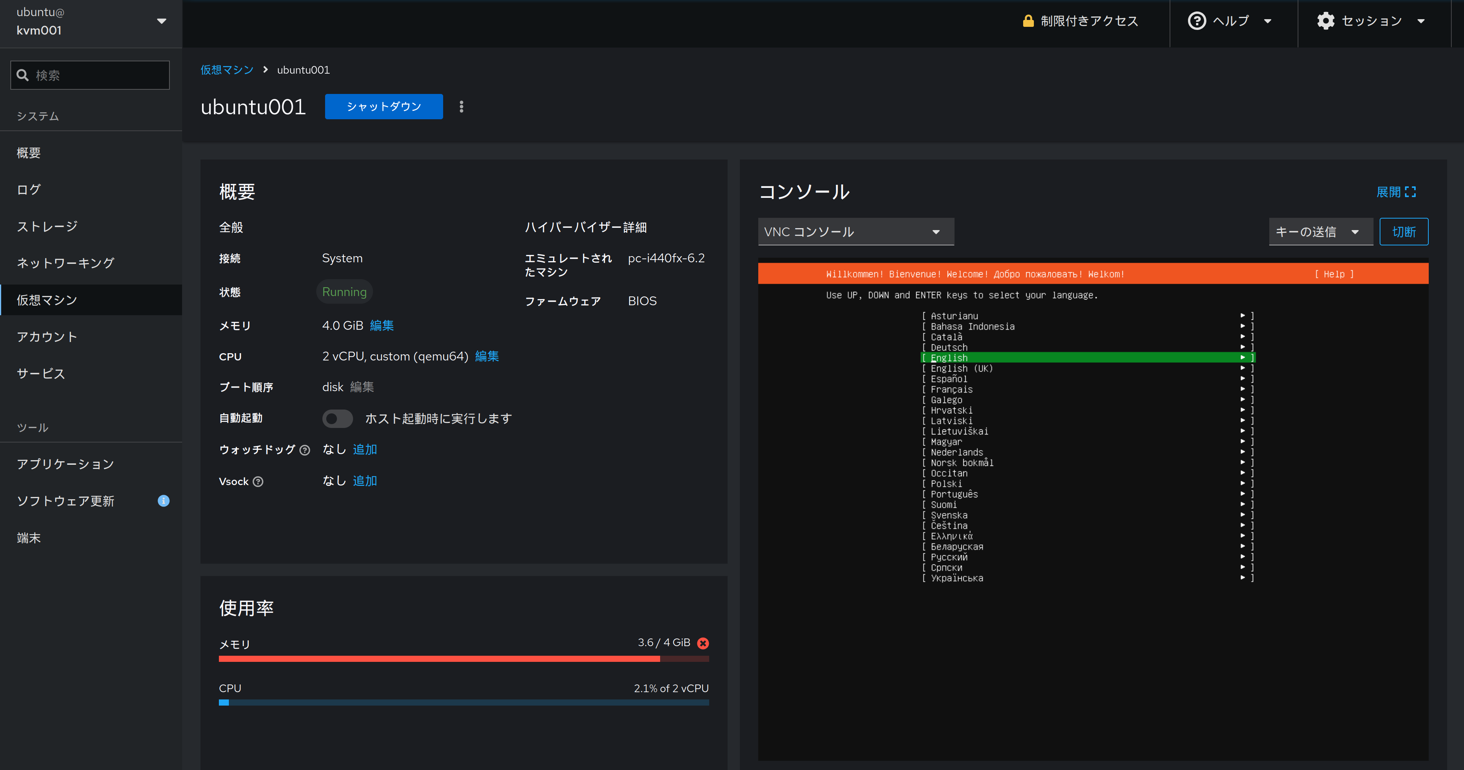Select Français in the console language list

point(1088,390)
